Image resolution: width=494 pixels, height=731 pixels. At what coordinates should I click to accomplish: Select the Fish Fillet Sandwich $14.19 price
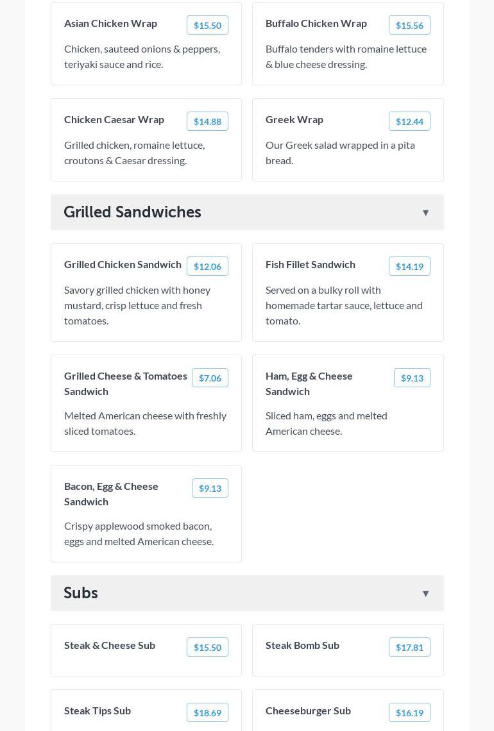pos(409,267)
